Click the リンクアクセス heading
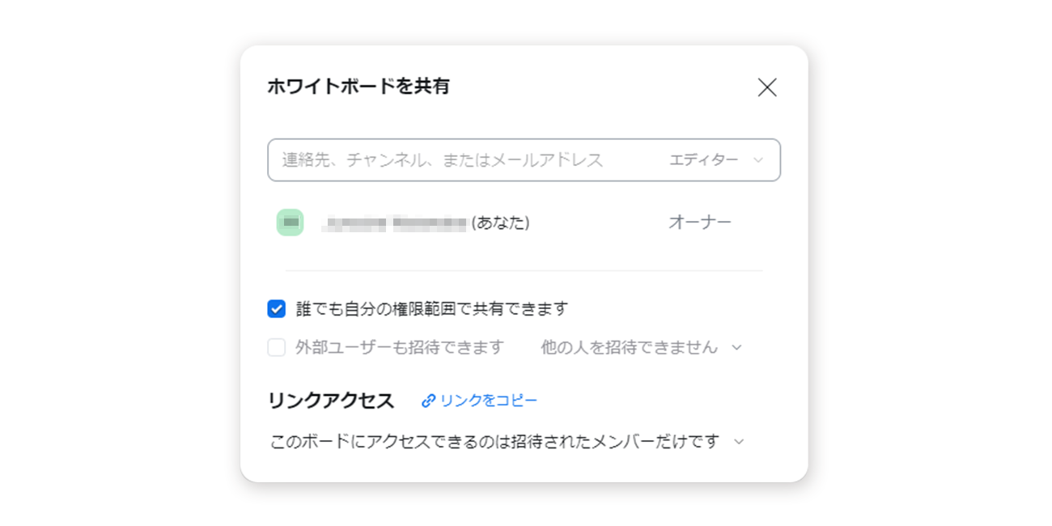 click(330, 401)
